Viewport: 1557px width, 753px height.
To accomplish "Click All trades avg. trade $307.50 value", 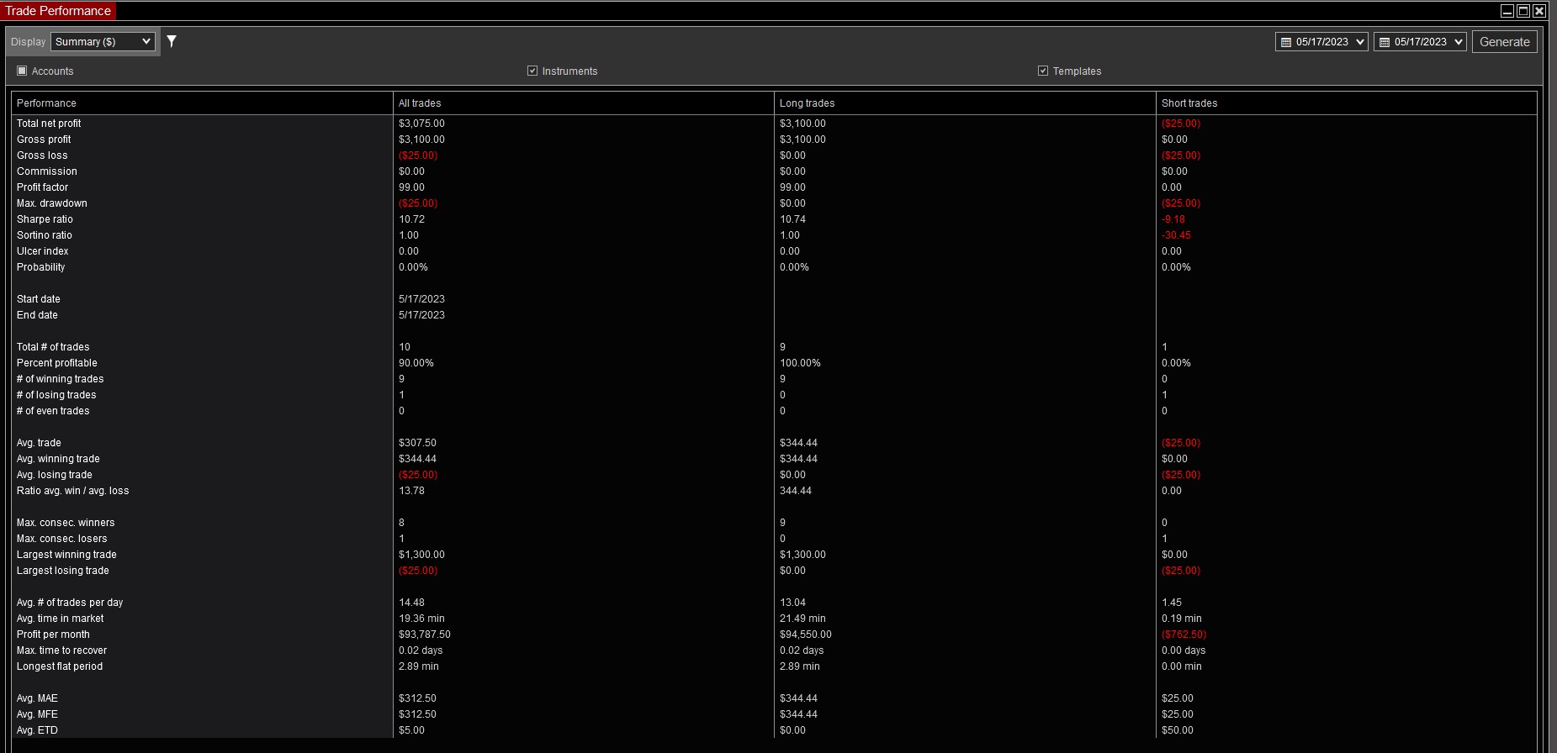I will coord(417,443).
